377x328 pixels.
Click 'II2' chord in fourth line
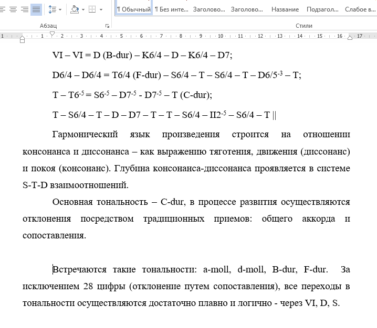coord(215,115)
